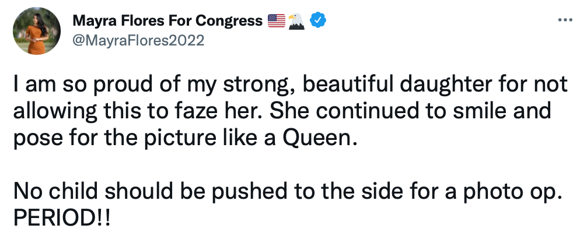
Task: Click the tweet line starting "I am so proud"
Action: click(291, 85)
